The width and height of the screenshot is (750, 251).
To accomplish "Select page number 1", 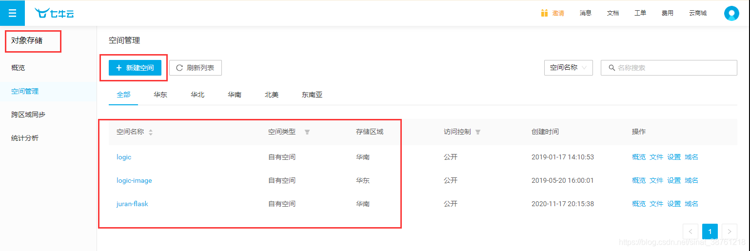I will click(710, 232).
